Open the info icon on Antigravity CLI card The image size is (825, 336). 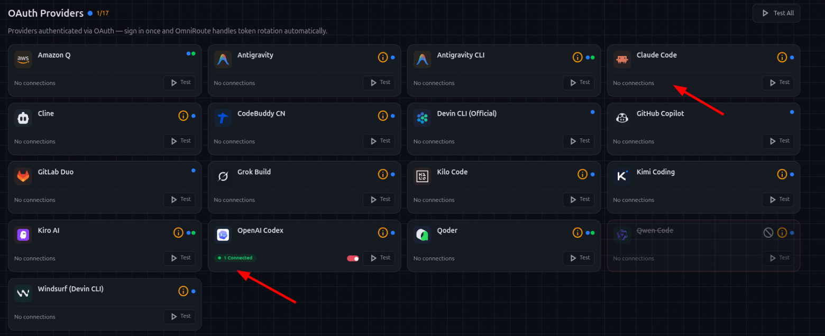click(x=577, y=57)
